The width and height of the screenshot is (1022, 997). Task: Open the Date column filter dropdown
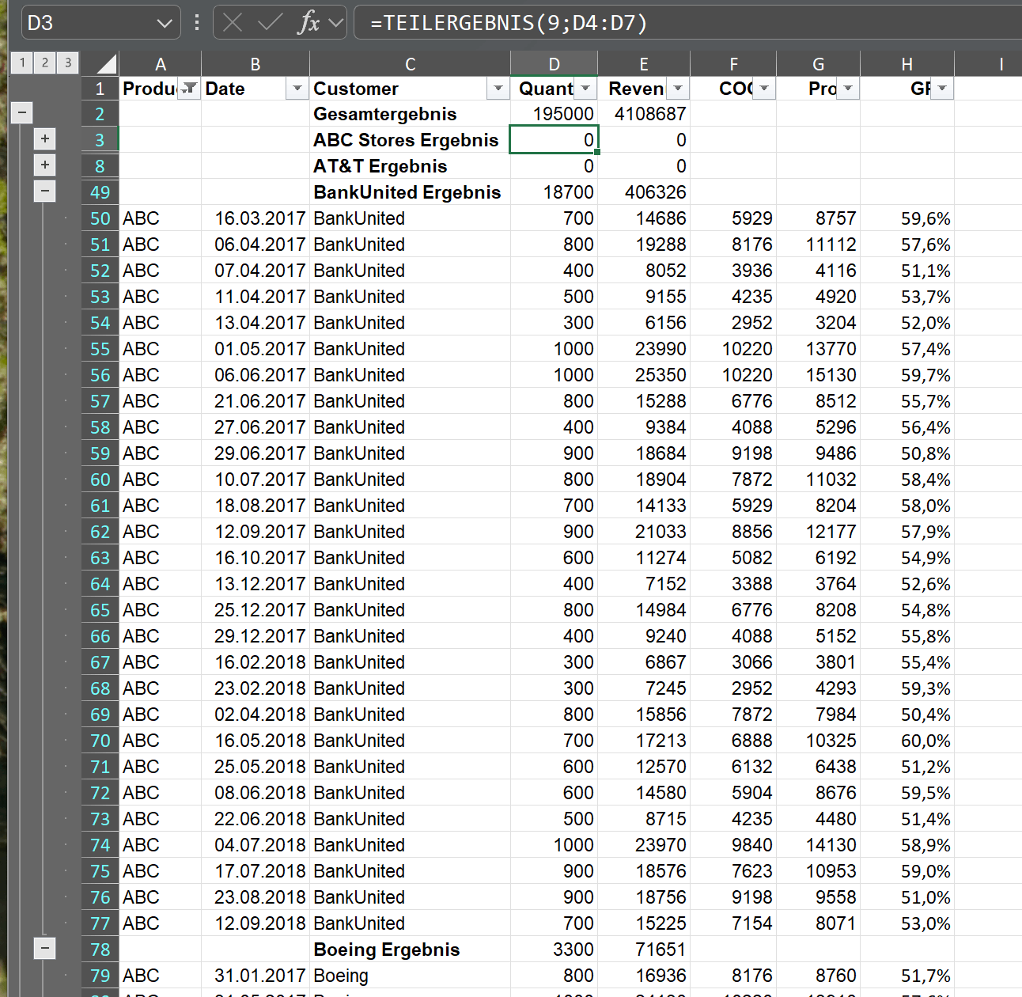pos(297,89)
